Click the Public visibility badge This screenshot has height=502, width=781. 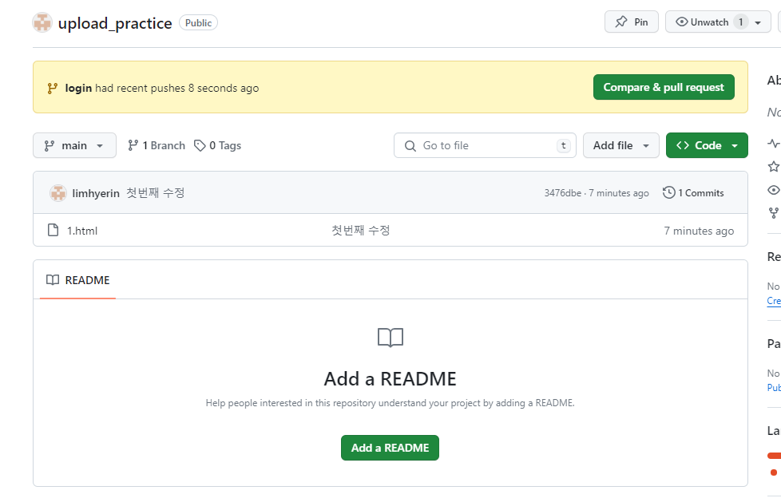tap(198, 23)
